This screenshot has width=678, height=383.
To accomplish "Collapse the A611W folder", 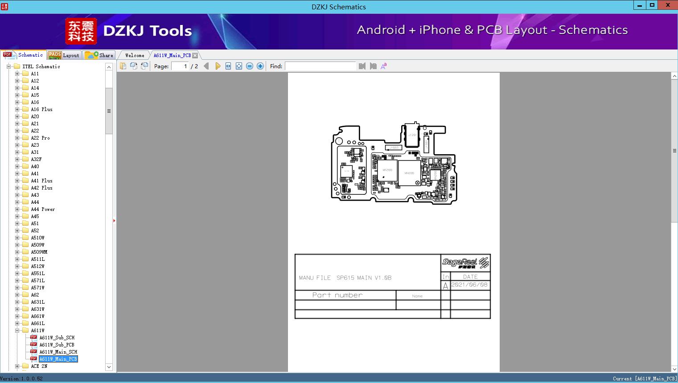I will pyautogui.click(x=17, y=330).
